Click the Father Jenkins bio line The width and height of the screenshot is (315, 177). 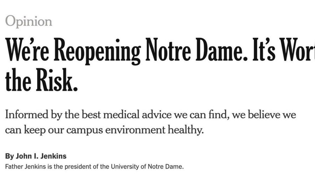click(x=94, y=167)
